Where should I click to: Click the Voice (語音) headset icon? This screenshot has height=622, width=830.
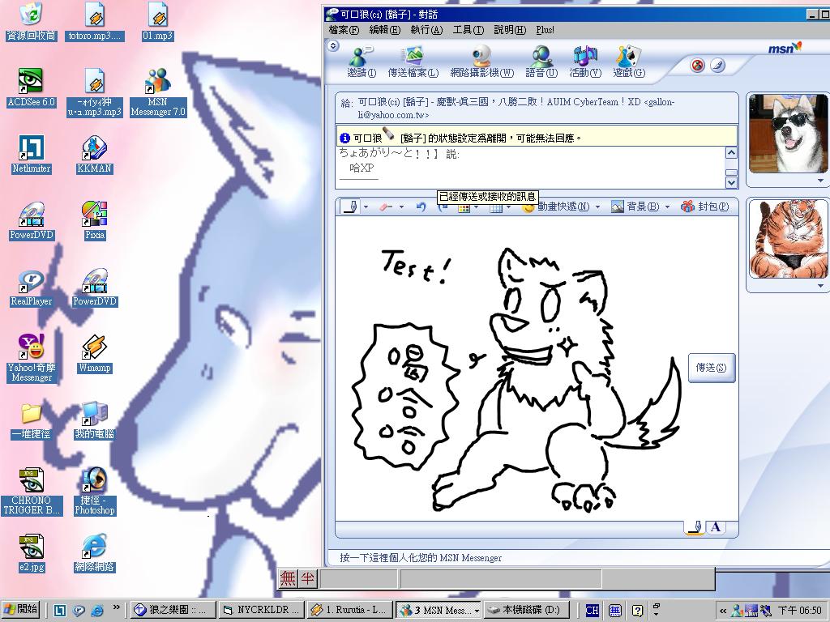pos(541,62)
